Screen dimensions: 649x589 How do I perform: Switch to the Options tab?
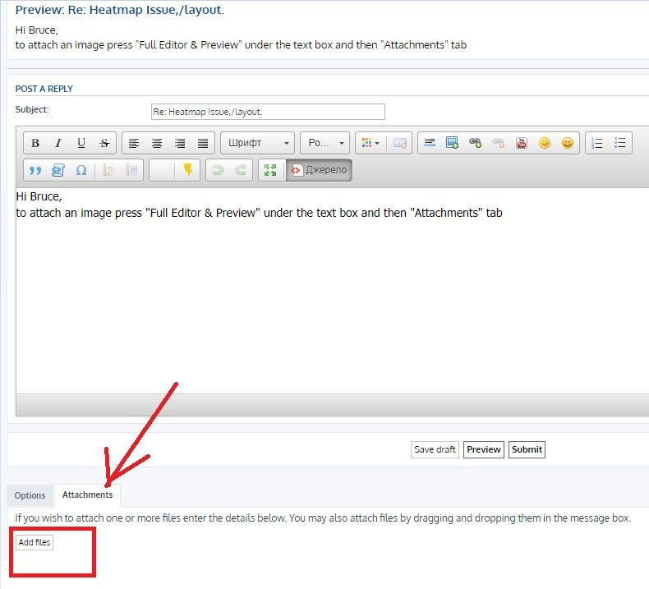pyautogui.click(x=30, y=495)
